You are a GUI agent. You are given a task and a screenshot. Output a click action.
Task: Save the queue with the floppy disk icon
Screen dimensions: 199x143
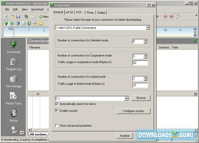pyautogui.click(x=18, y=17)
